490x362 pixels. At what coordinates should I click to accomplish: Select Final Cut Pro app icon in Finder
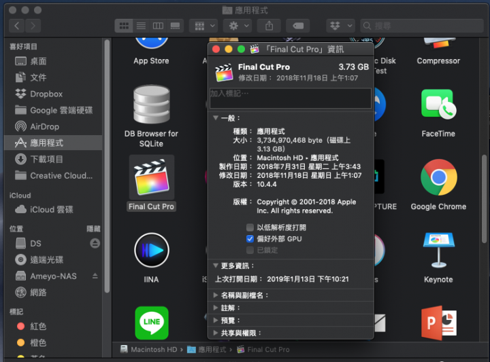[x=152, y=177]
